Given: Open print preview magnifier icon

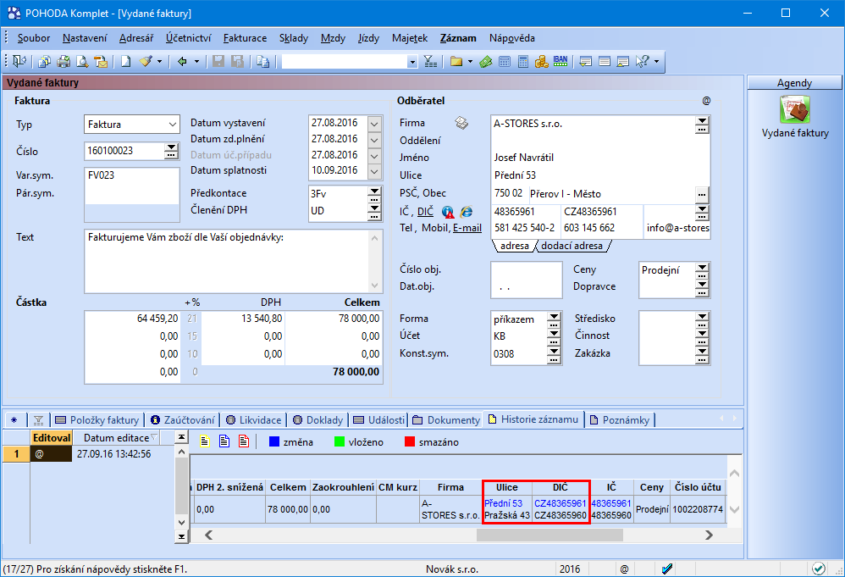Looking at the screenshot, I should click(x=82, y=62).
